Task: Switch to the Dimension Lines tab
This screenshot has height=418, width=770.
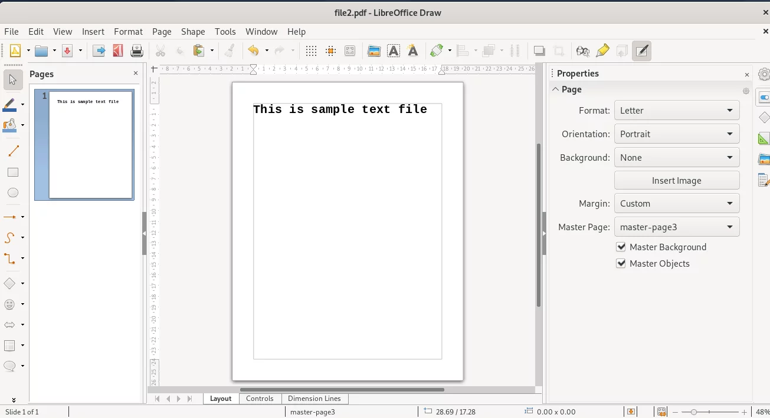Action: click(x=314, y=399)
